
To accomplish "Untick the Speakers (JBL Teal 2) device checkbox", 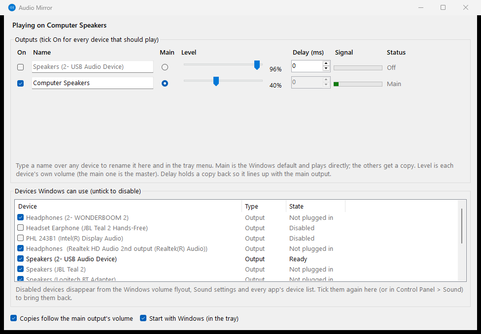I will pos(21,269).
